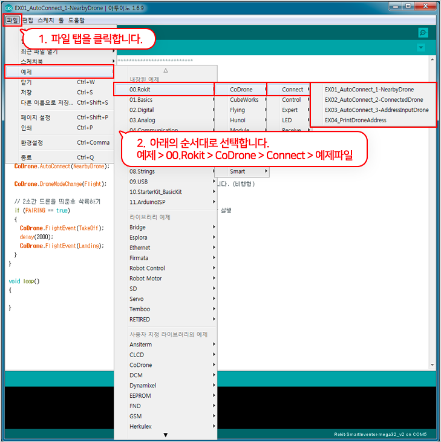Click the editor's vertical scrollbar
This screenshot has width=441, height=442.
(x=432, y=212)
